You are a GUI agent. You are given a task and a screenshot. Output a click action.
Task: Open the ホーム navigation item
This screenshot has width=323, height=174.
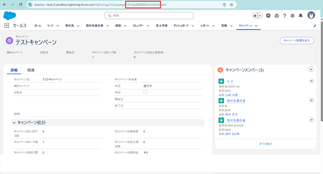tap(38, 25)
